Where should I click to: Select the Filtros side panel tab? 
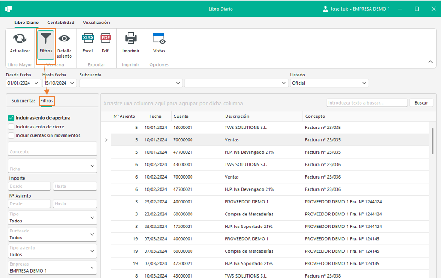pyautogui.click(x=46, y=101)
